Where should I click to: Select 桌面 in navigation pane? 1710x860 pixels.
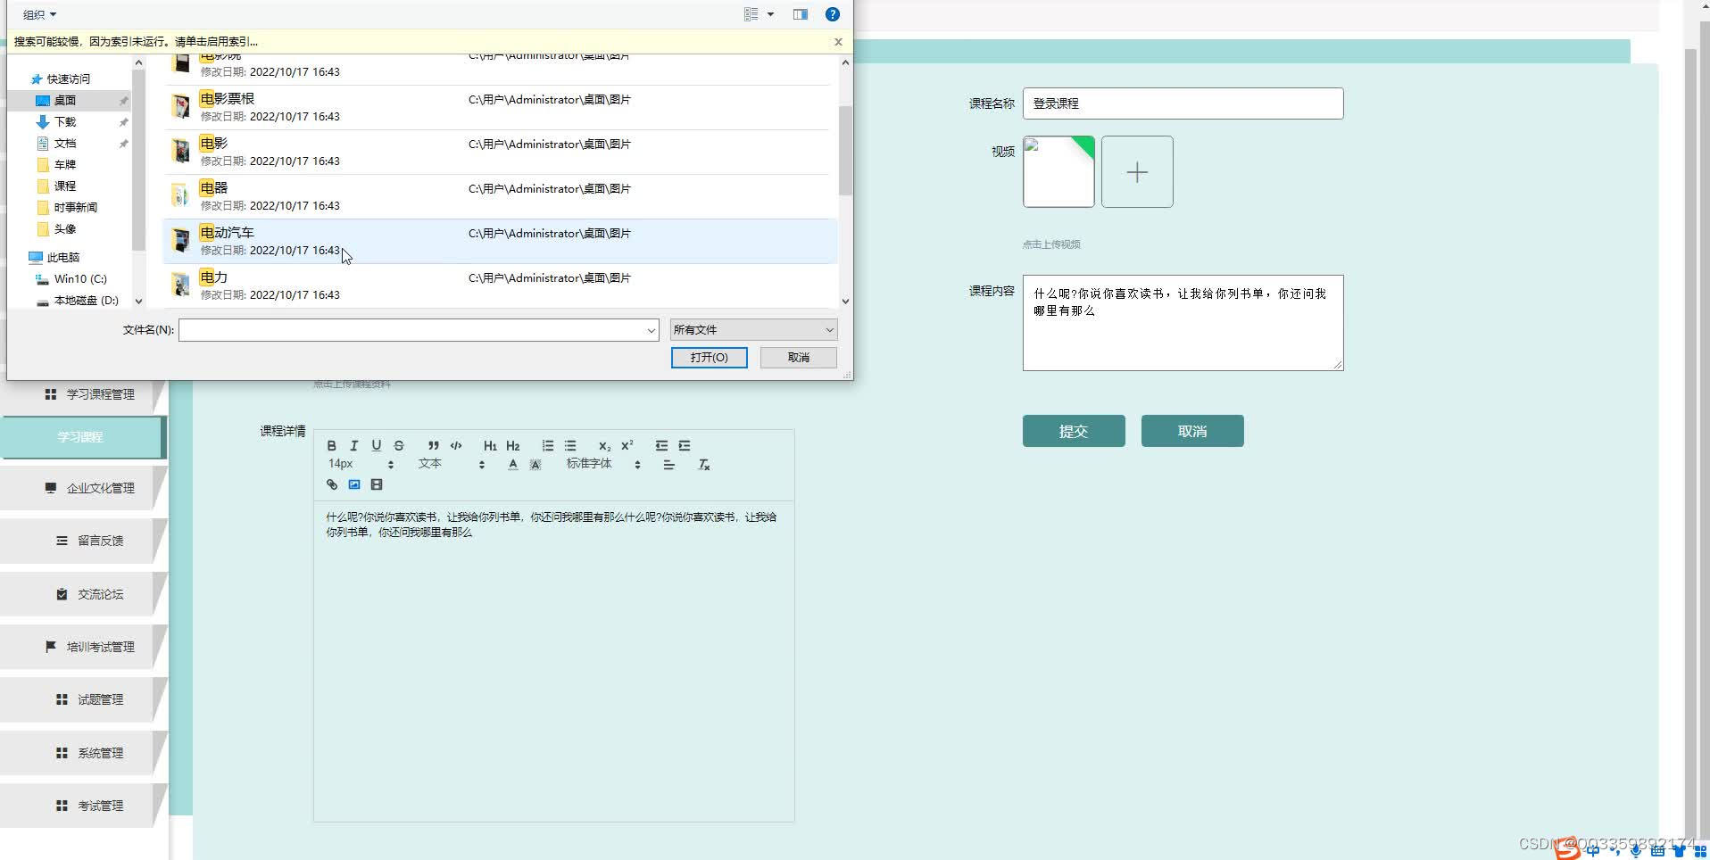click(64, 100)
